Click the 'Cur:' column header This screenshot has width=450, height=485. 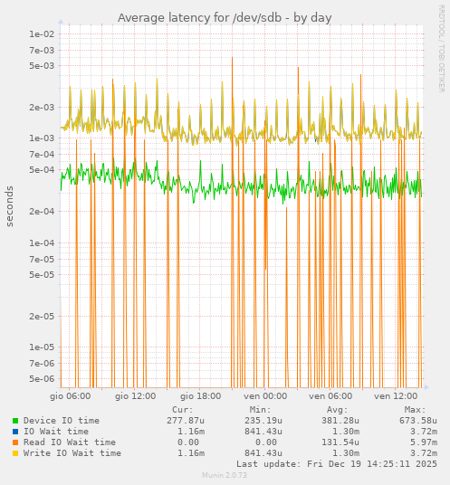coord(183,410)
